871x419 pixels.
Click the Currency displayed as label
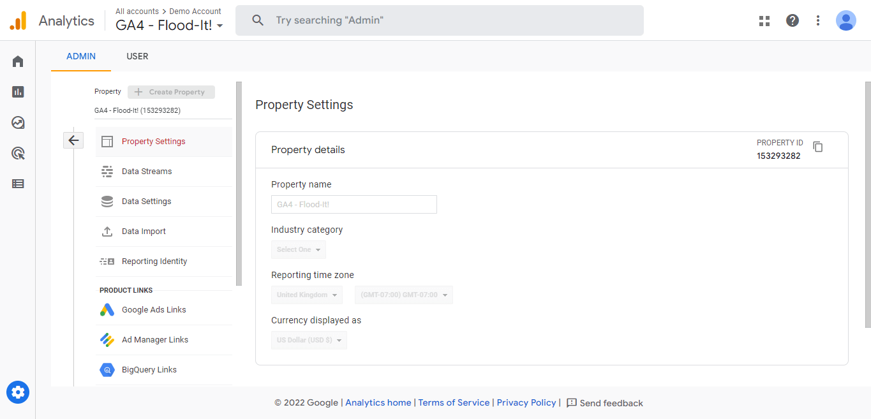(316, 320)
